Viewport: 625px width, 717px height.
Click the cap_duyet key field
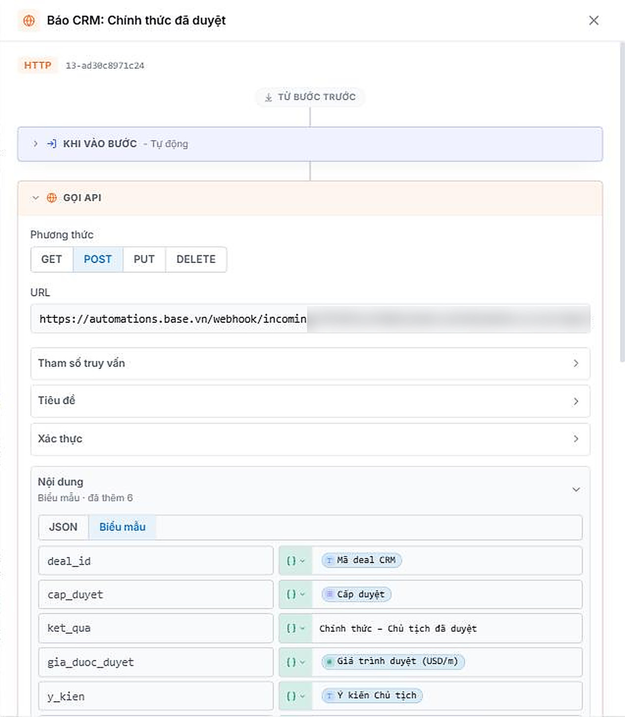(156, 594)
